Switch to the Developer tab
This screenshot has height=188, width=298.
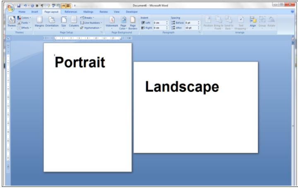click(x=132, y=12)
